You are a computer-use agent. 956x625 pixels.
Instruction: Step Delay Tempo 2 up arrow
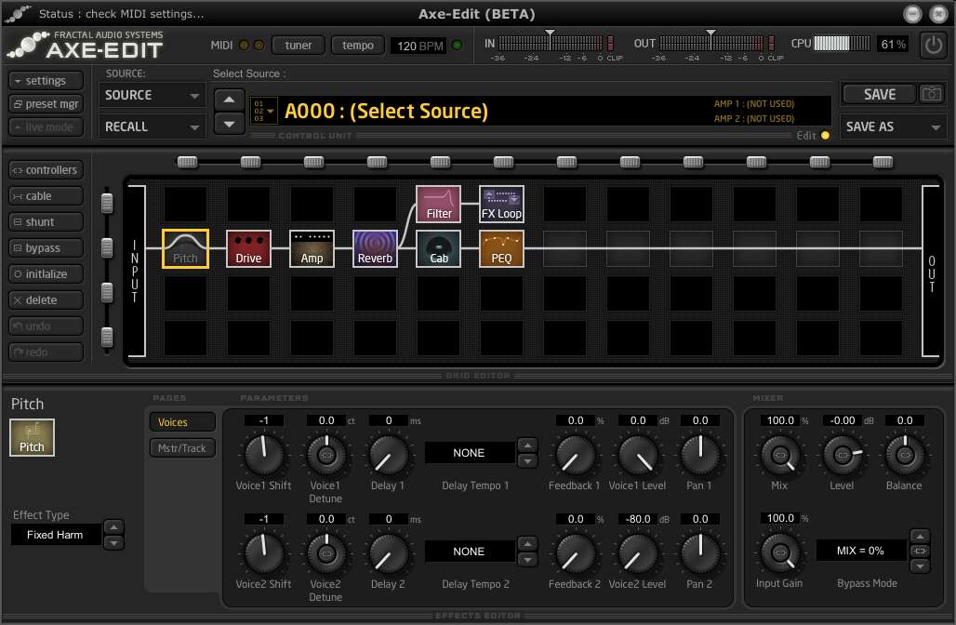point(527,543)
